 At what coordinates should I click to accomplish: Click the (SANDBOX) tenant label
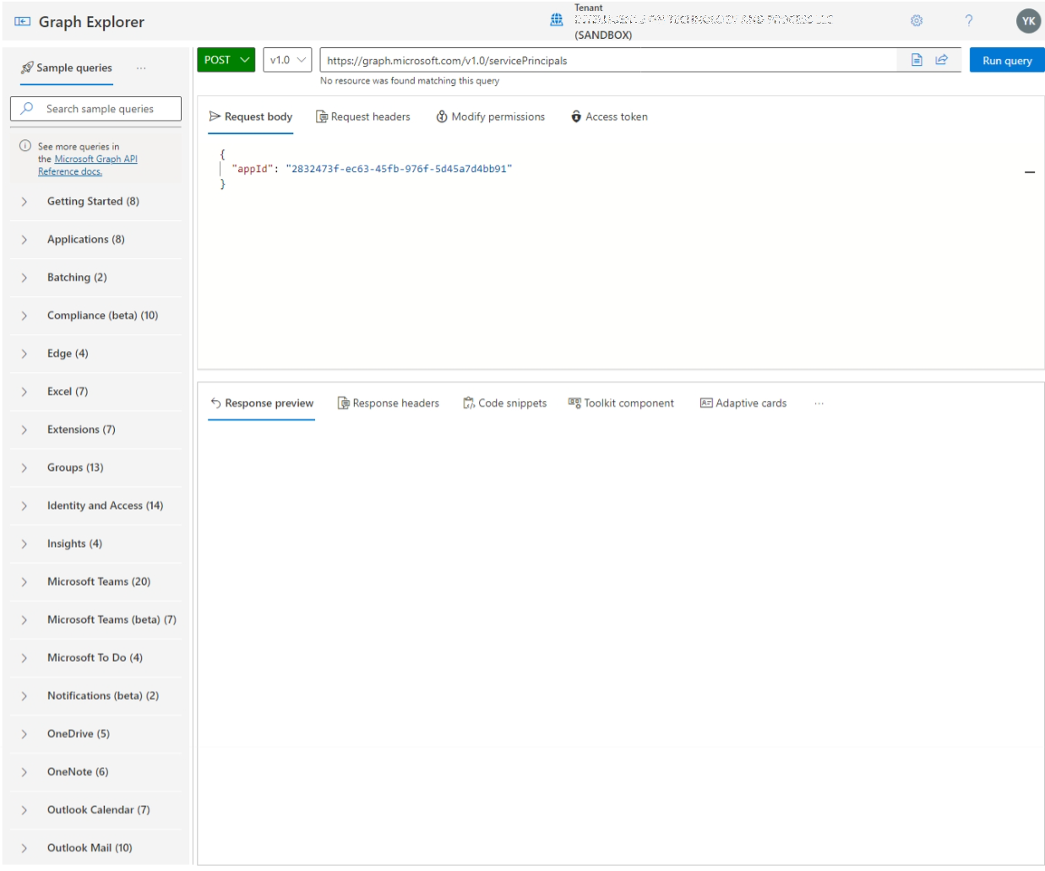(603, 35)
